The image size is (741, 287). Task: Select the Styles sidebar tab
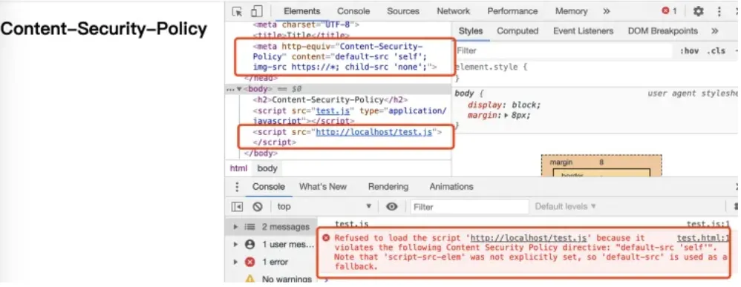point(471,31)
